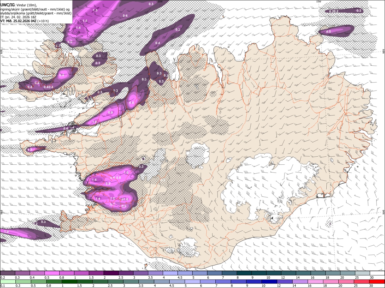Click the darkest purple snowfall swatch at 2
385x288 pixels.
(111, 273)
